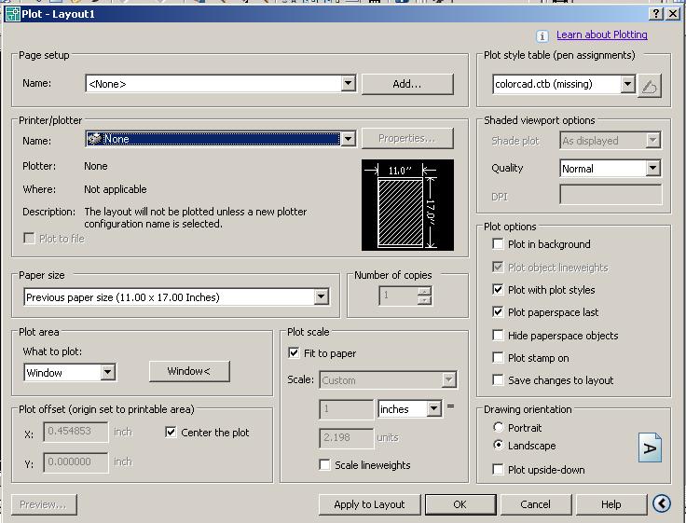Check Save changes to layout
The image size is (686, 523).
pos(498,379)
